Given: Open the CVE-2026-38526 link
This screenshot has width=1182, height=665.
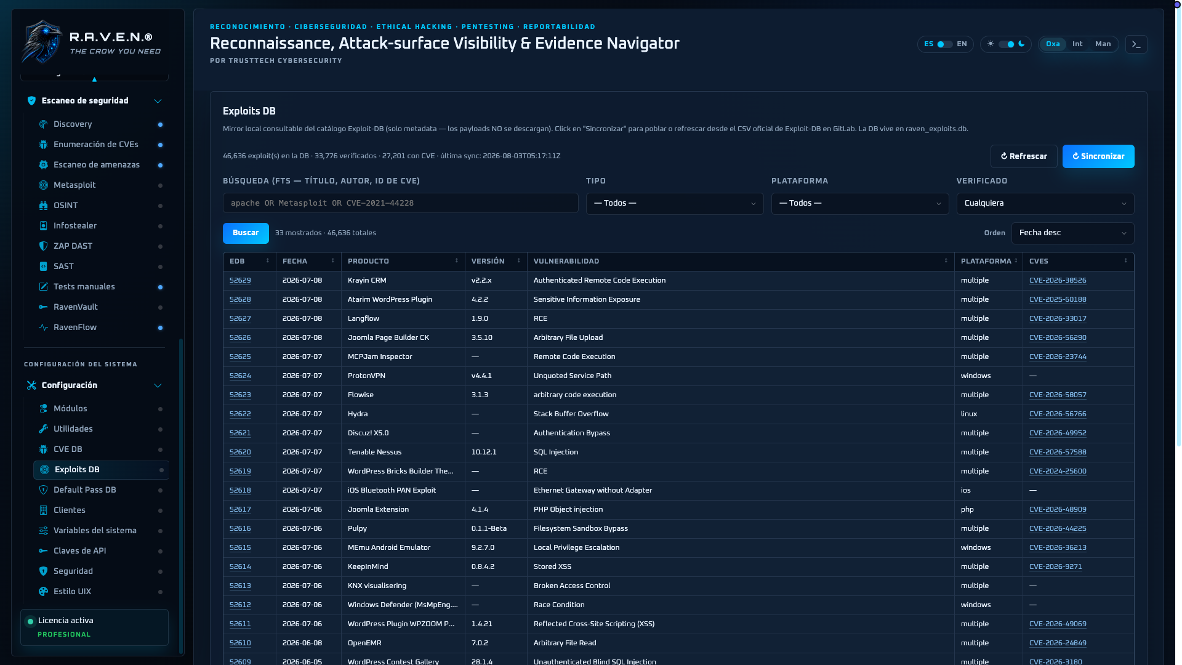Looking at the screenshot, I should point(1058,281).
